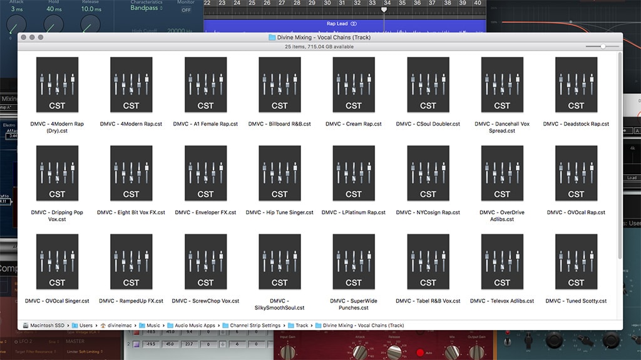Viewport: 641px width, 360px height.
Task: Click the DMVC - Tuned Scotty.cst filename
Action: coord(576,301)
